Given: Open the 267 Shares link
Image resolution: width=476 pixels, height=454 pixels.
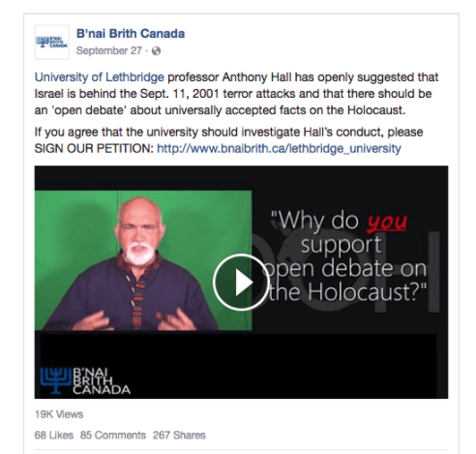Looking at the screenshot, I should tap(179, 435).
